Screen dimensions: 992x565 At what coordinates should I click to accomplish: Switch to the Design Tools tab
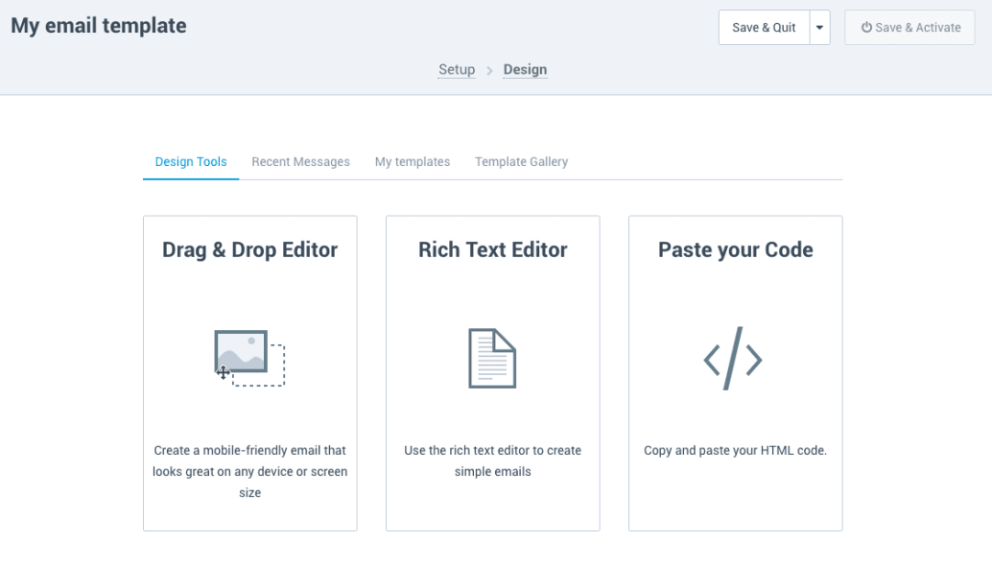click(191, 162)
